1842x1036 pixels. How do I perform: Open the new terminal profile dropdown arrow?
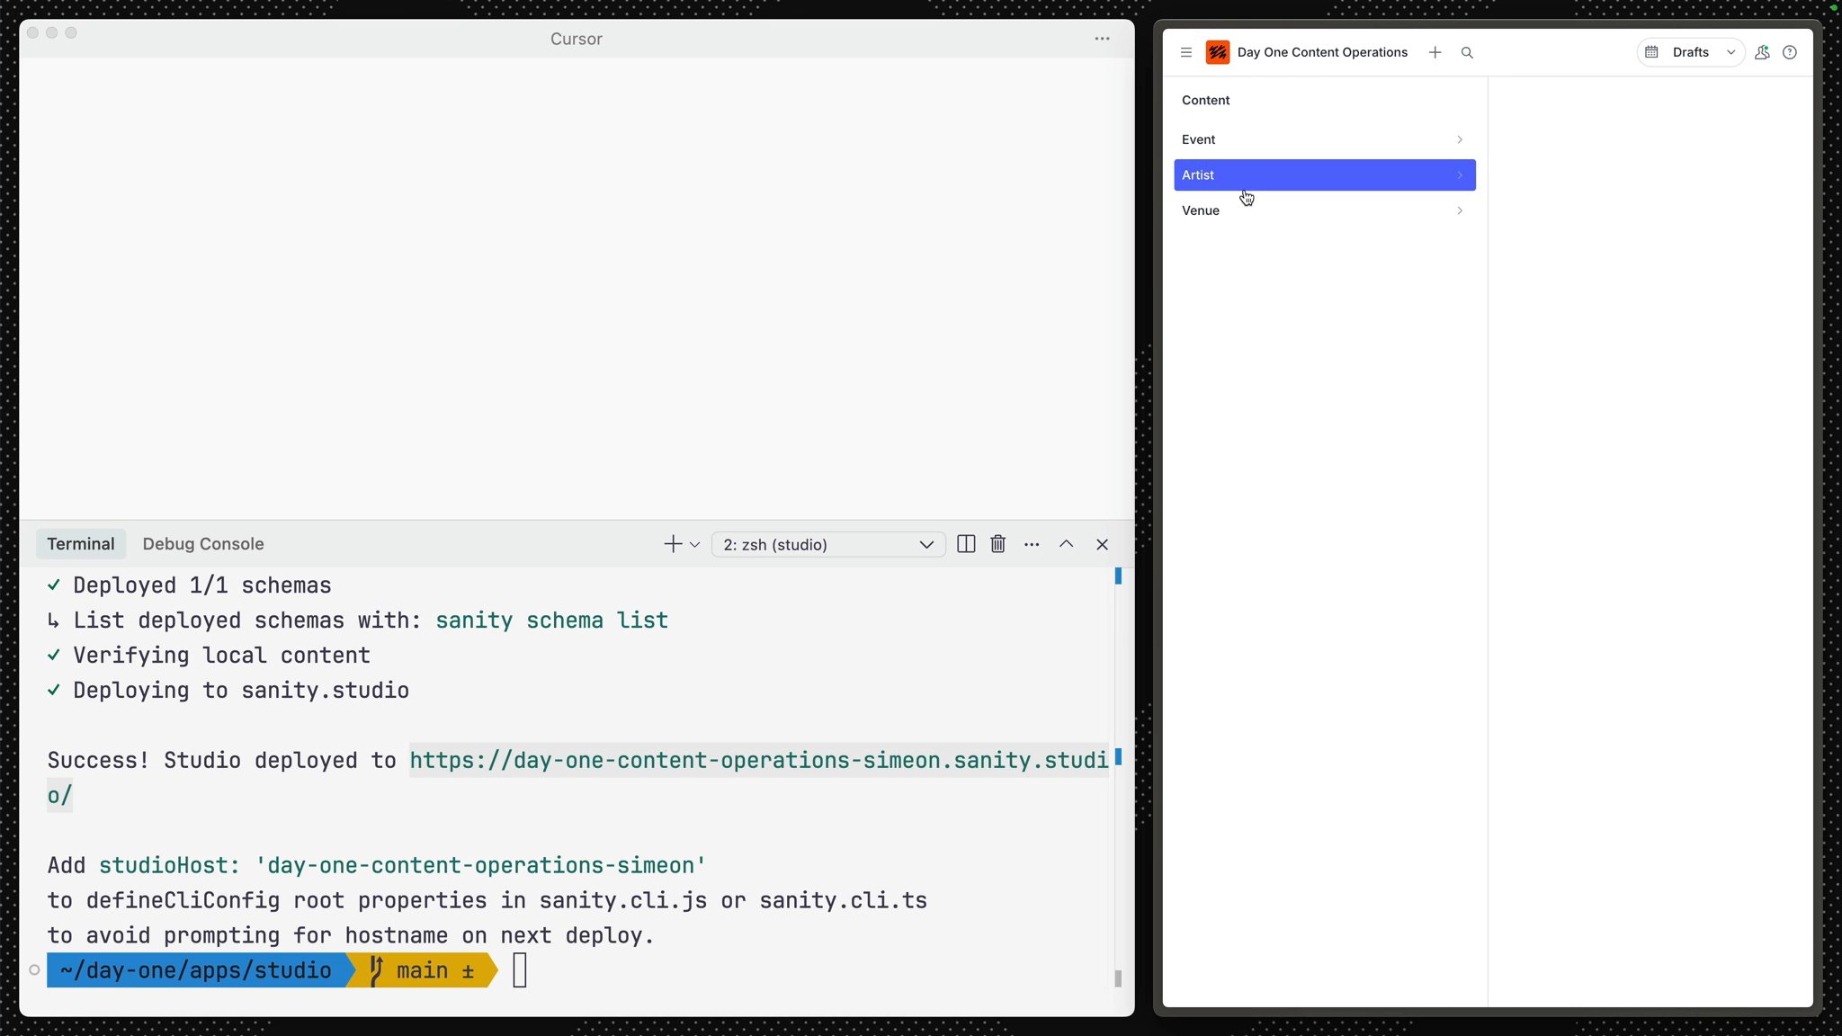694,545
